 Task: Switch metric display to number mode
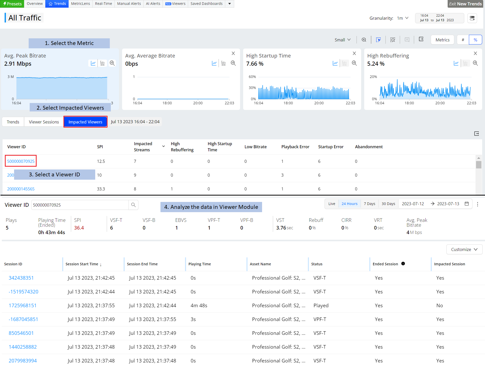463,40
